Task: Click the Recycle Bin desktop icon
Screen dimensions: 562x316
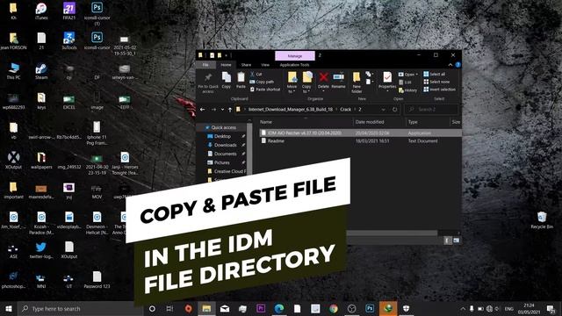Action: (x=542, y=220)
